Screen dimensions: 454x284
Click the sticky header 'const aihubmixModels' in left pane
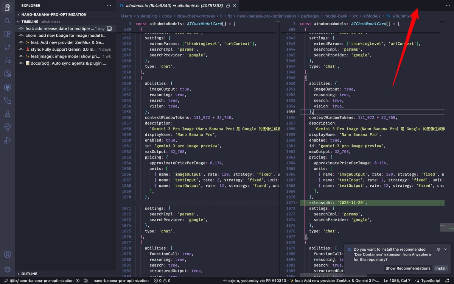(185, 23)
